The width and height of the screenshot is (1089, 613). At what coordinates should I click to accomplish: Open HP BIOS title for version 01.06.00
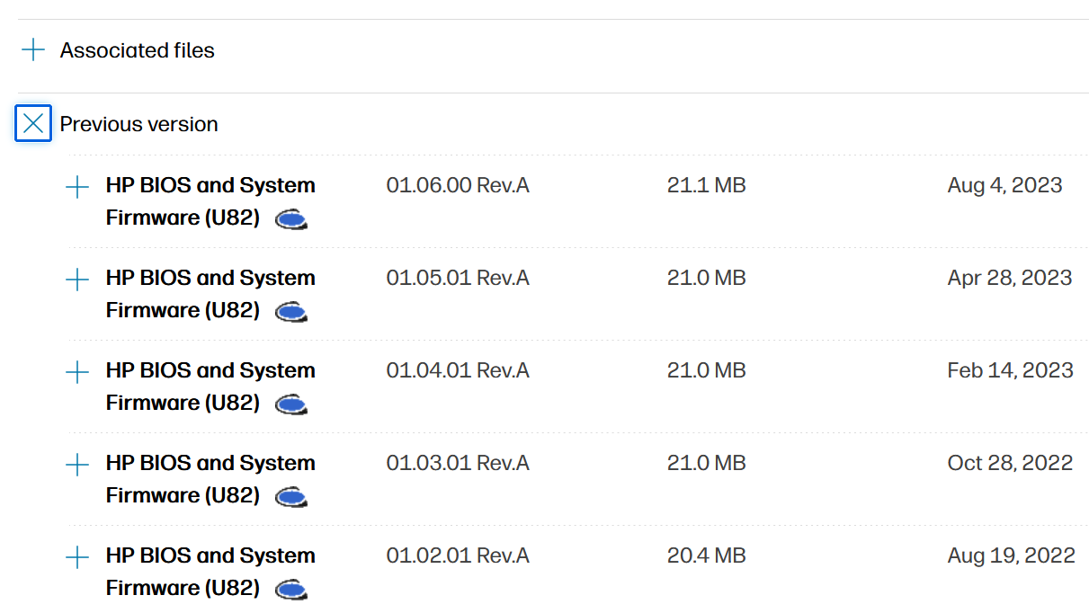point(210,186)
